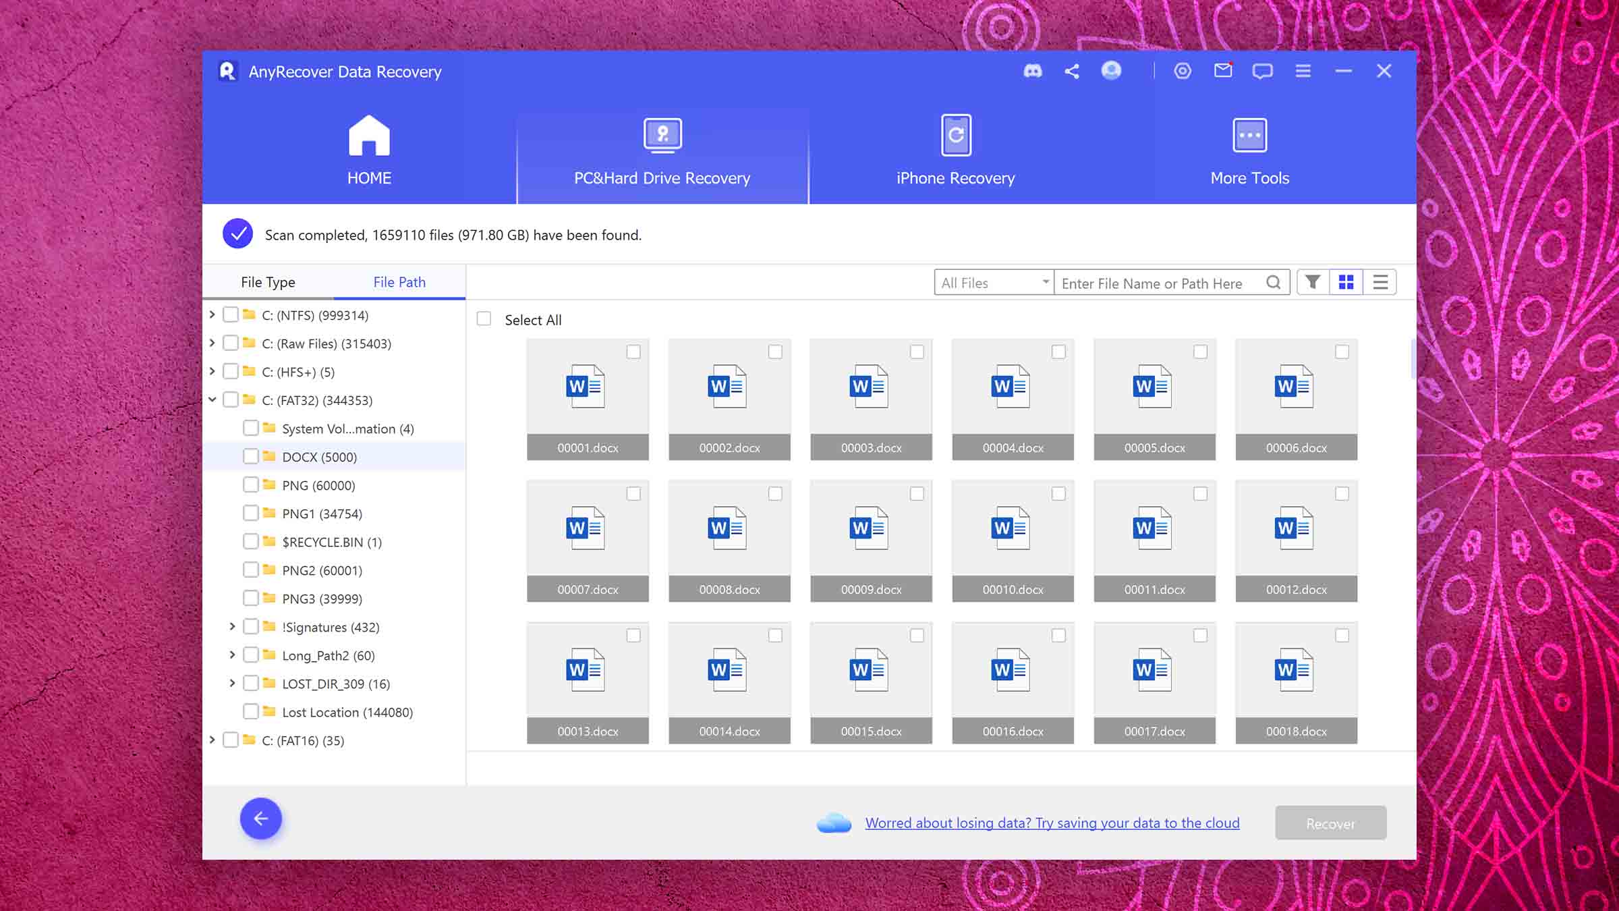Open the iPhone Recovery tab

[x=955, y=151]
